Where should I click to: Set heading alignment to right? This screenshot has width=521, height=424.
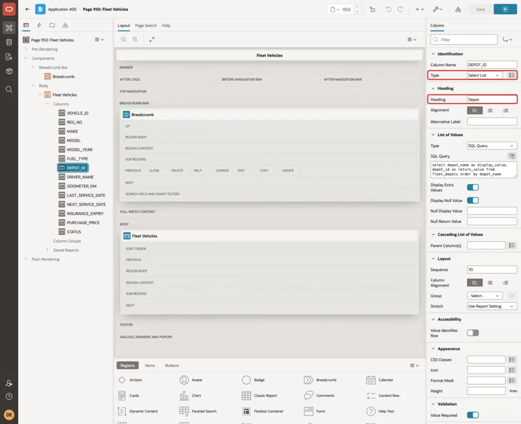505,111
